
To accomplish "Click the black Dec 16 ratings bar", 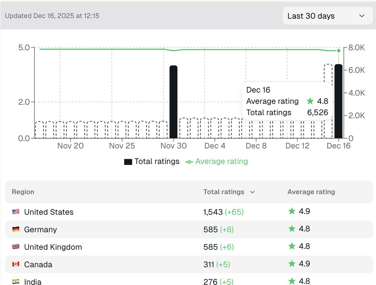I will coord(338,101).
